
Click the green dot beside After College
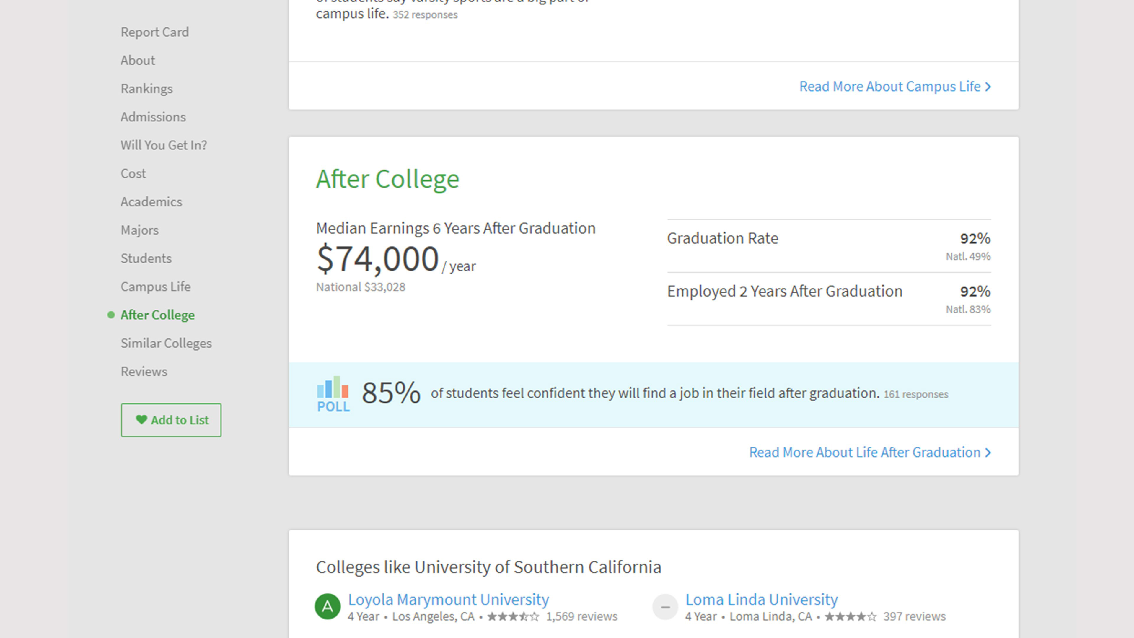point(111,315)
